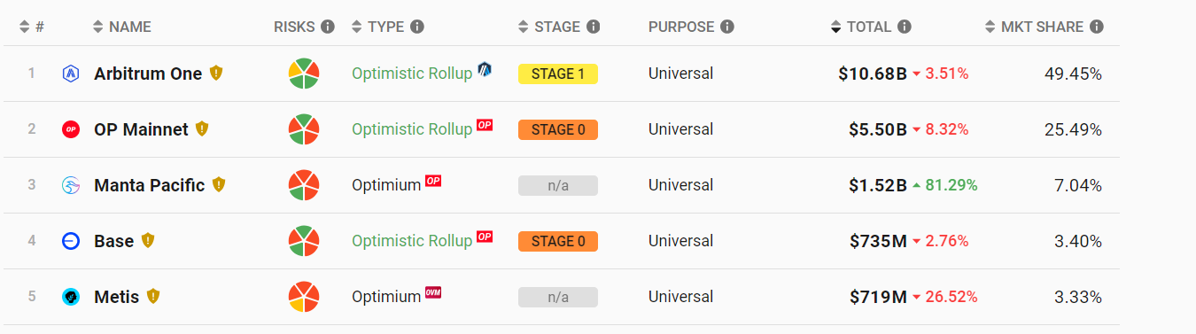Viewport: 1196px width, 334px height.
Task: Click the Arbitrum stack badge after Optimistic Rollup
Action: tap(485, 69)
